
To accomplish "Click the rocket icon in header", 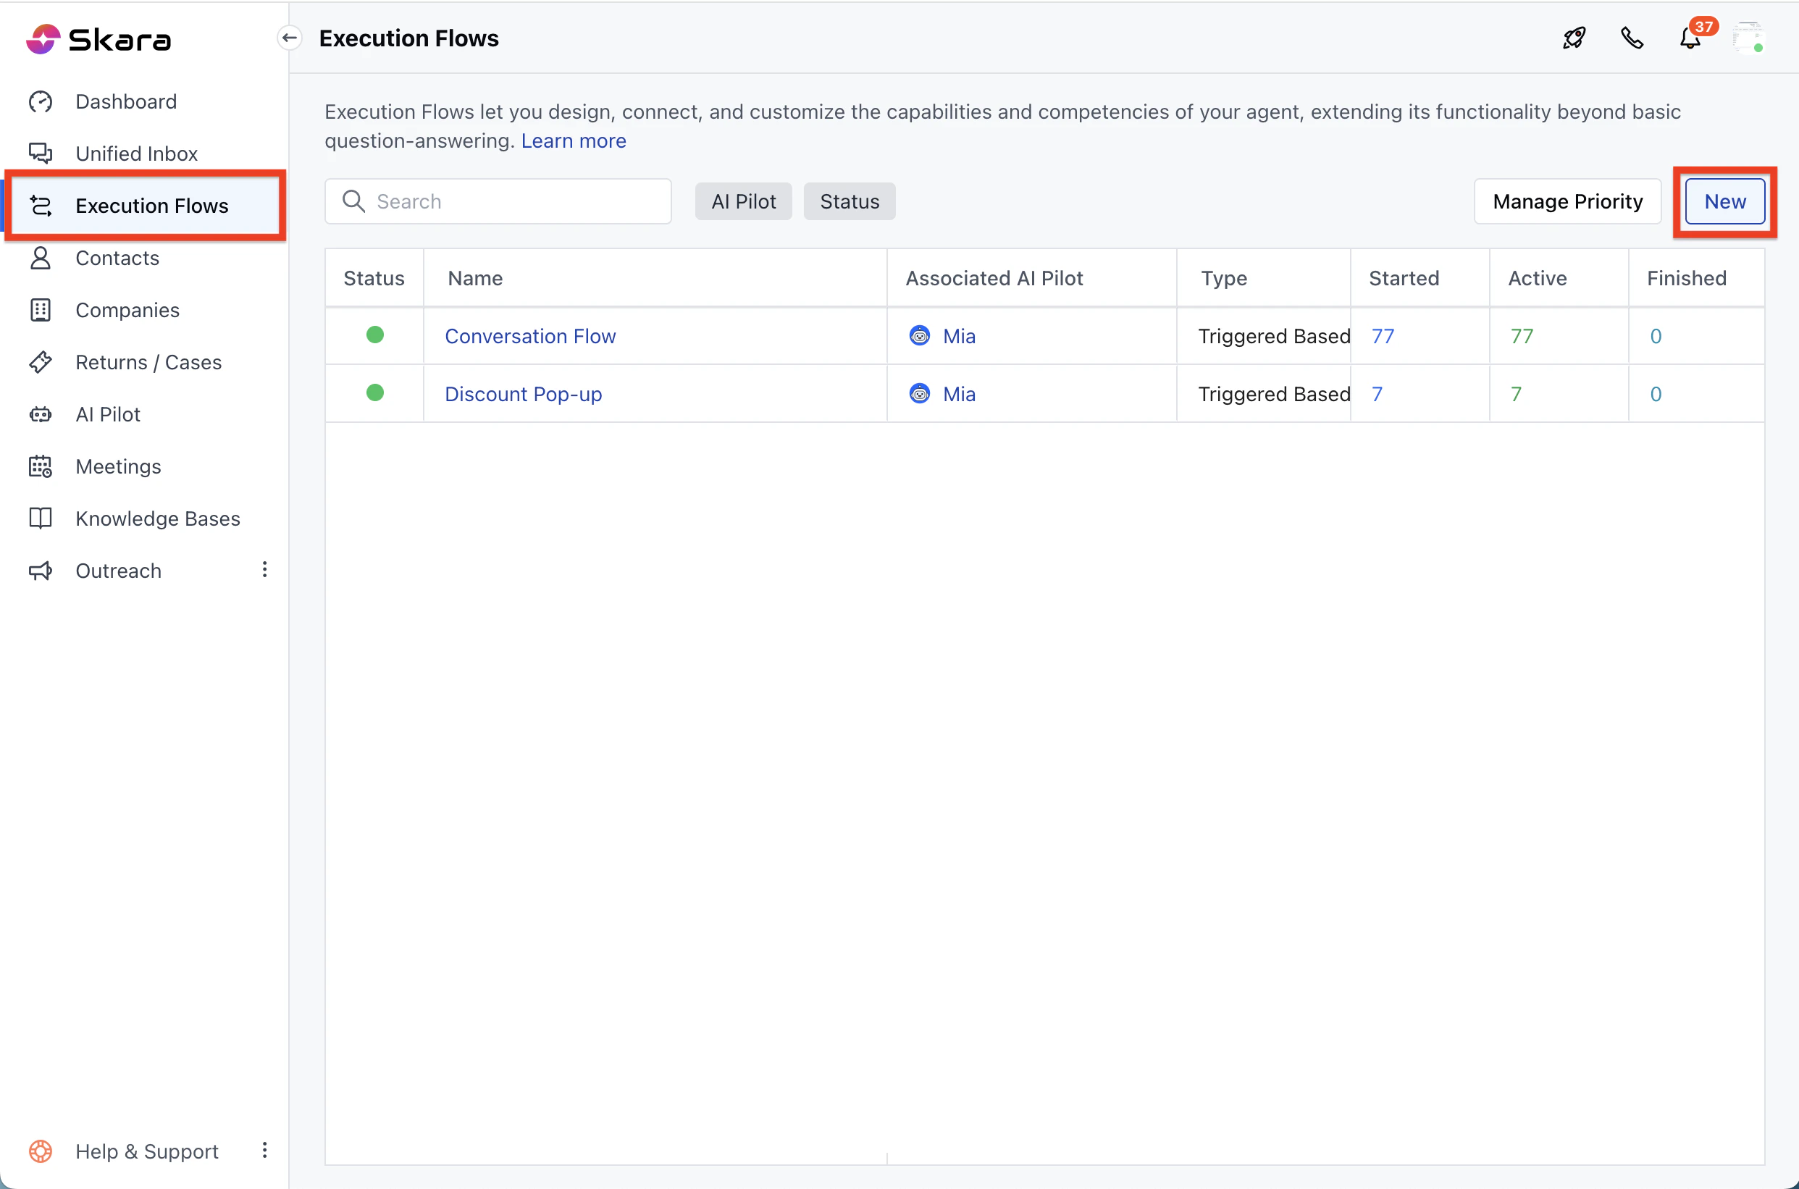I will 1574,38.
